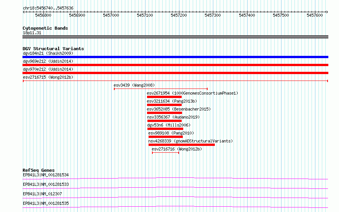Screen dimensions: 339x212
Task: Click the red dgv970e212 variant bar
Action: pos(175,73)
